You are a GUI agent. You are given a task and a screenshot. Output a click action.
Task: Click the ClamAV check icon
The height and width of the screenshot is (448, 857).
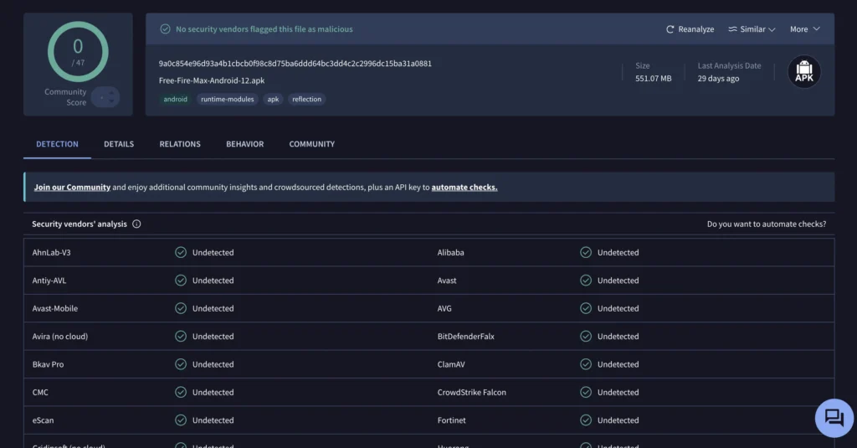tap(585, 363)
